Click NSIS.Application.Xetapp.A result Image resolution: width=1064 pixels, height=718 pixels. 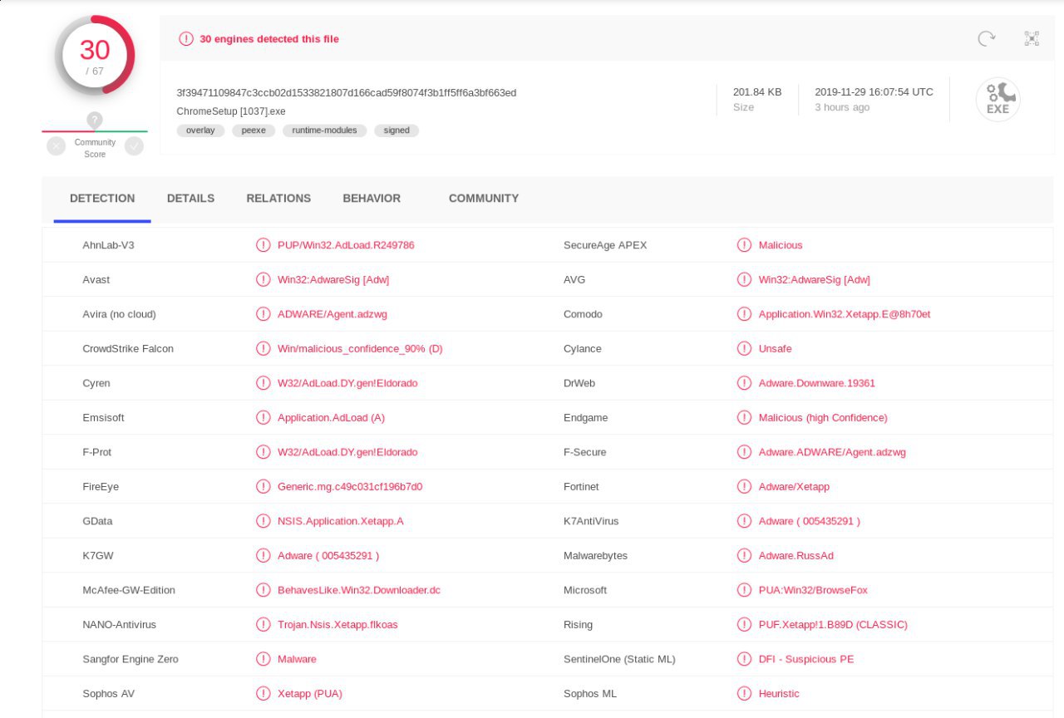tap(341, 521)
